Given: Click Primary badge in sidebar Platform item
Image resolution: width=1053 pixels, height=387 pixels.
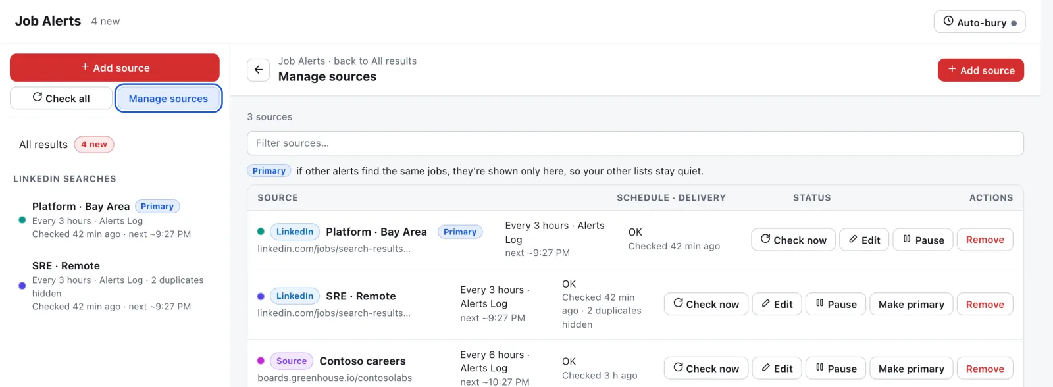Looking at the screenshot, I should tap(157, 206).
